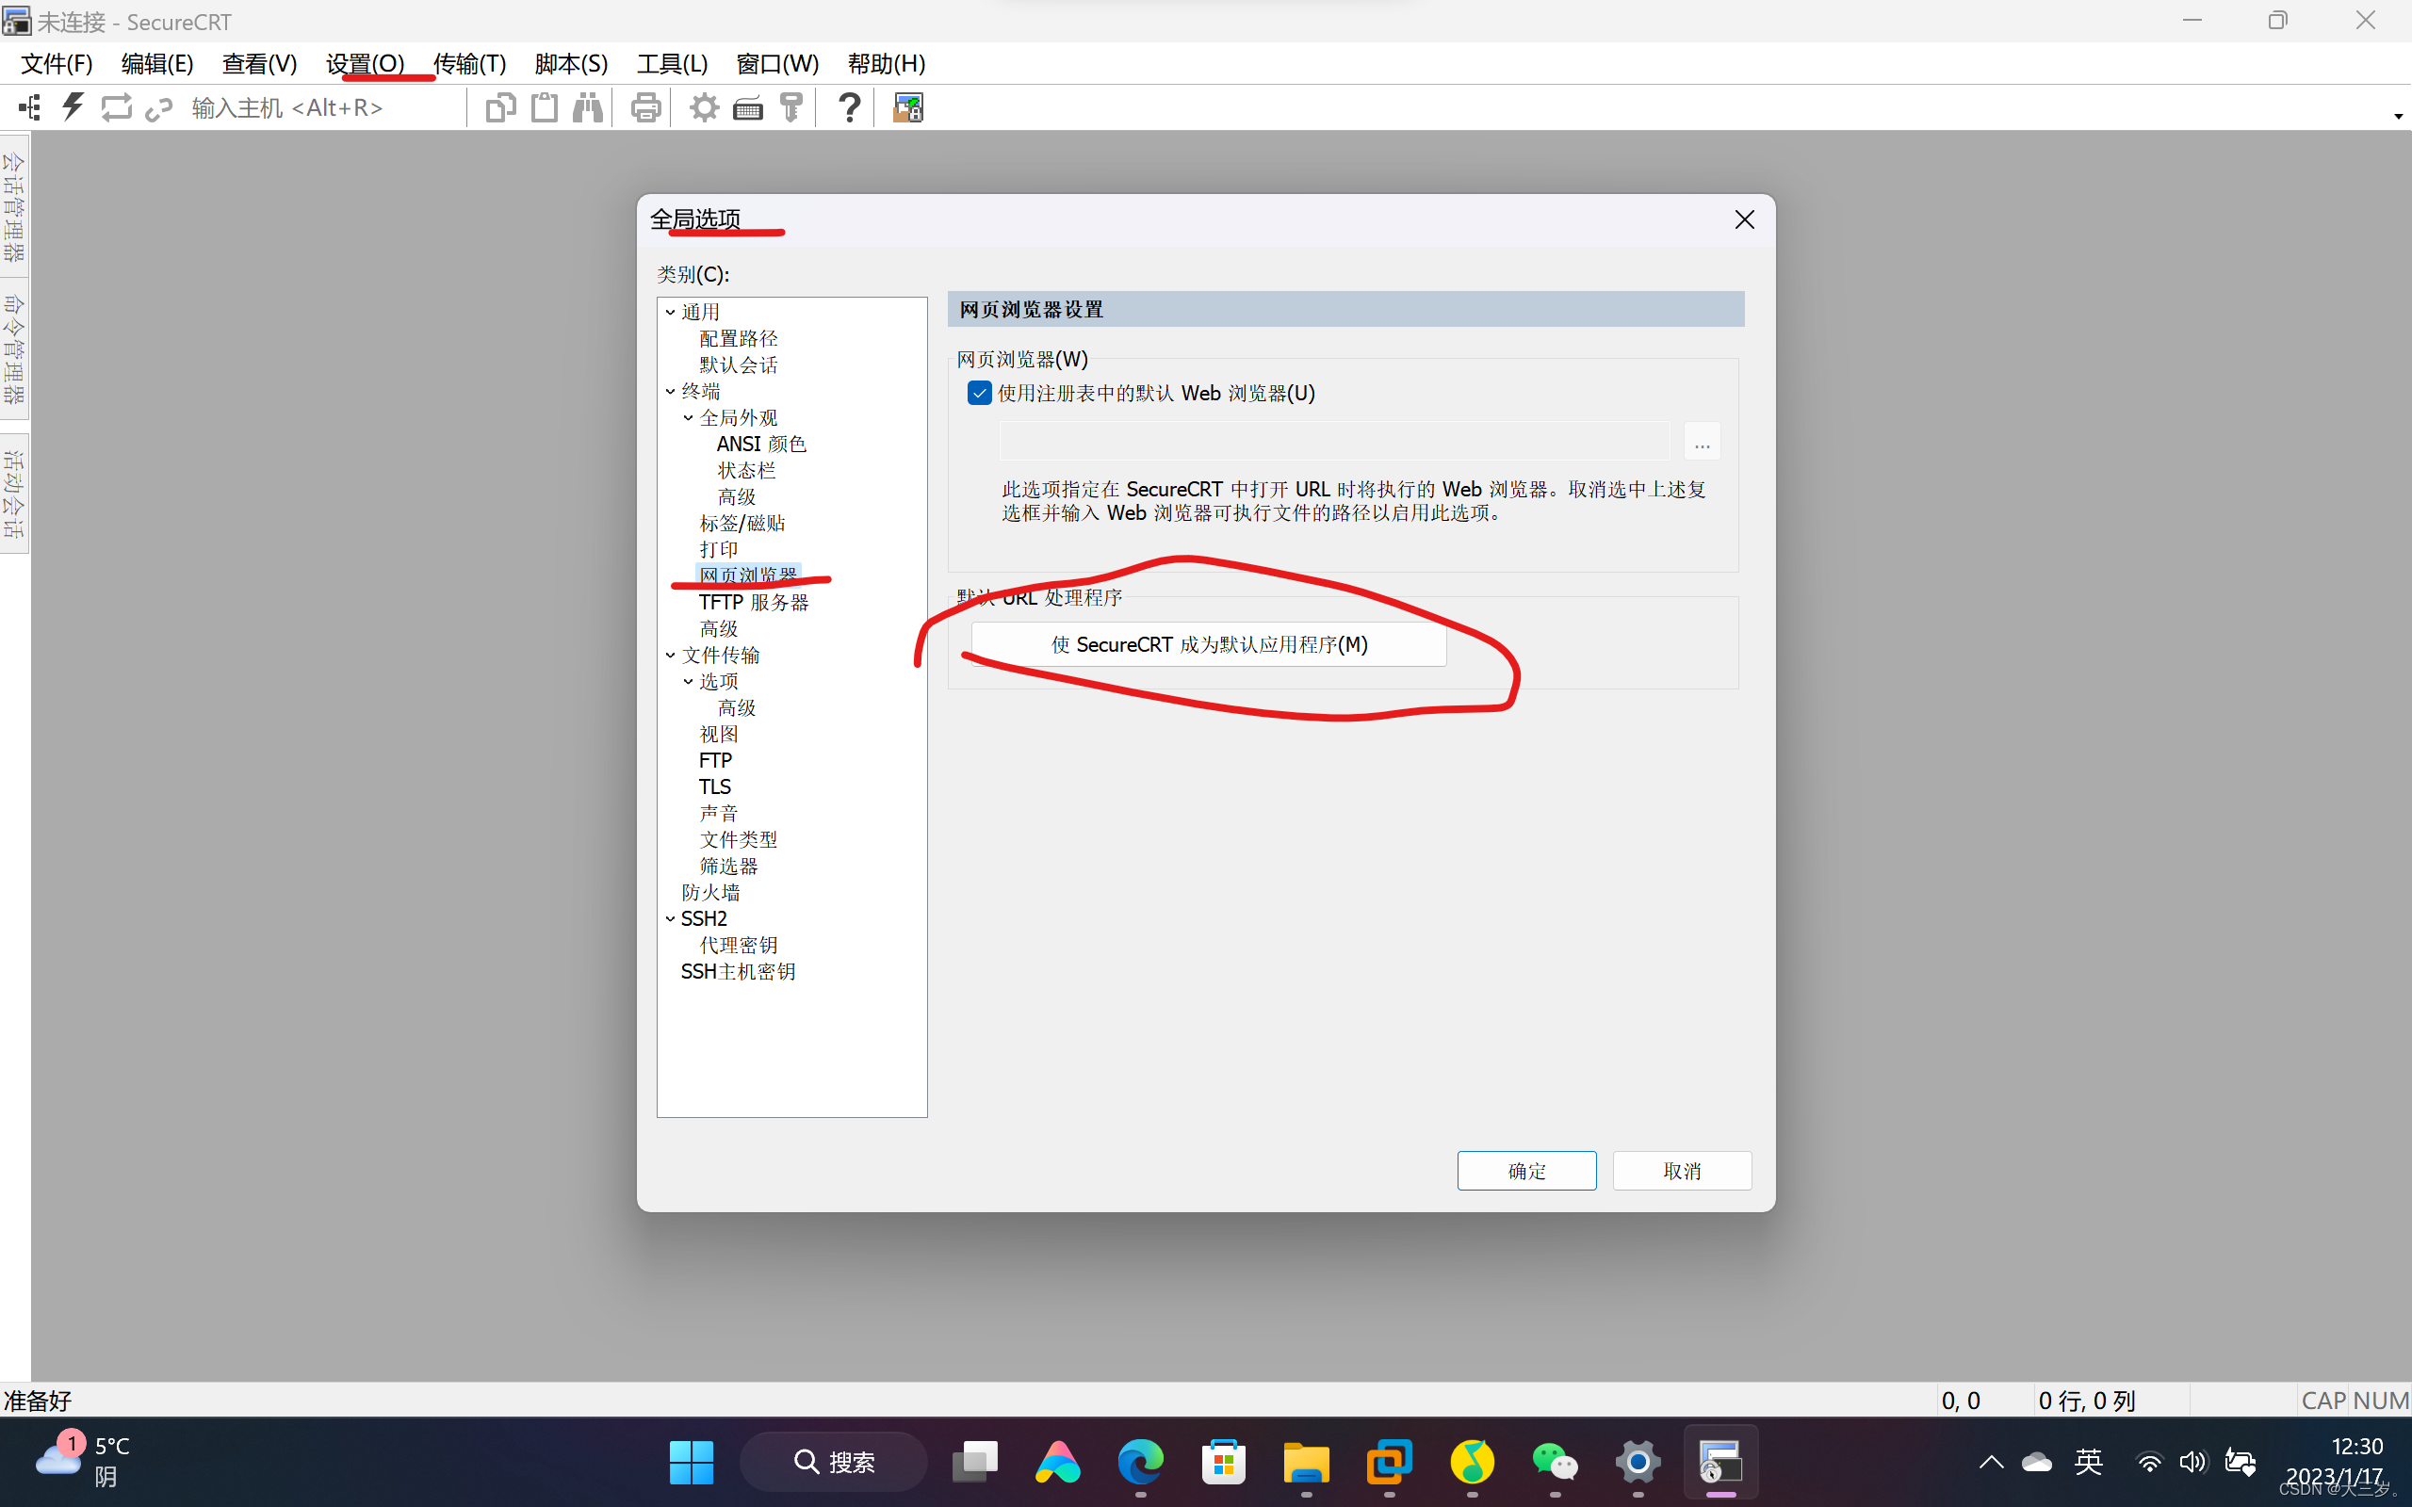Click the 确定 button
Image resolution: width=2412 pixels, height=1507 pixels.
1526,1170
